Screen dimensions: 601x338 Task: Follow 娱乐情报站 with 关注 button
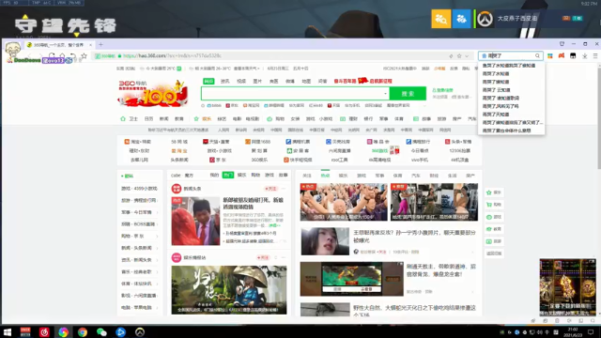pyautogui.click(x=263, y=257)
